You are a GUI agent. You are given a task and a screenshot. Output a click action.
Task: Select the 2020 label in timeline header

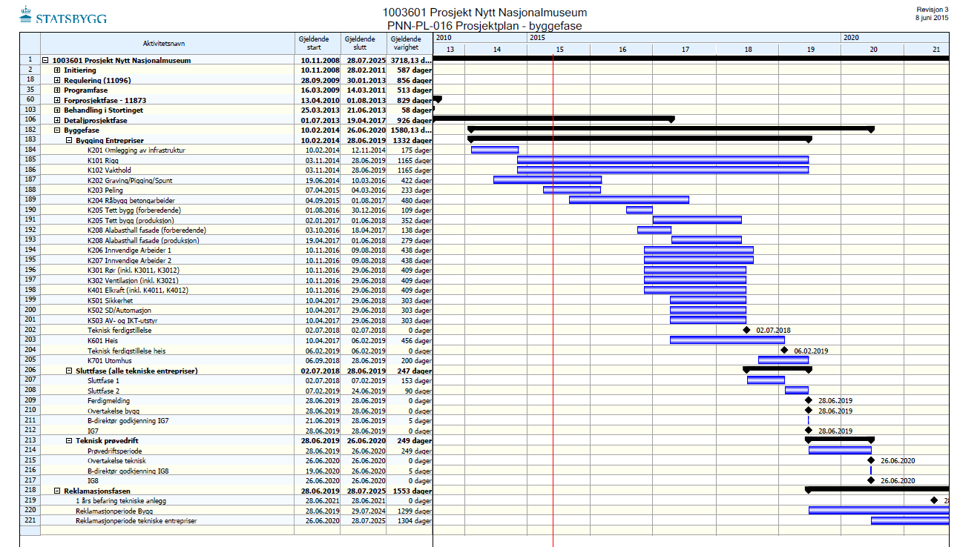(852, 37)
